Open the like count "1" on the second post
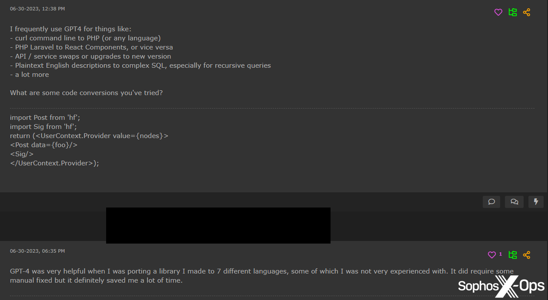The height and width of the screenshot is (300, 548). (501, 254)
